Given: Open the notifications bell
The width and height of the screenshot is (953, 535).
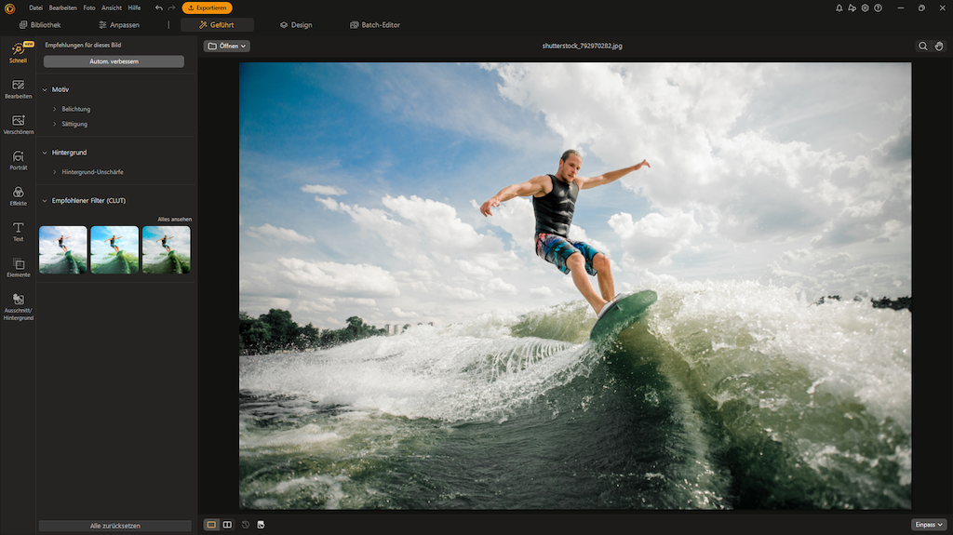Looking at the screenshot, I should click(x=839, y=8).
